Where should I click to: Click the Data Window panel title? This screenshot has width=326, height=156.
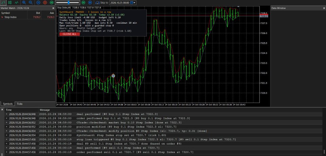point(278,8)
